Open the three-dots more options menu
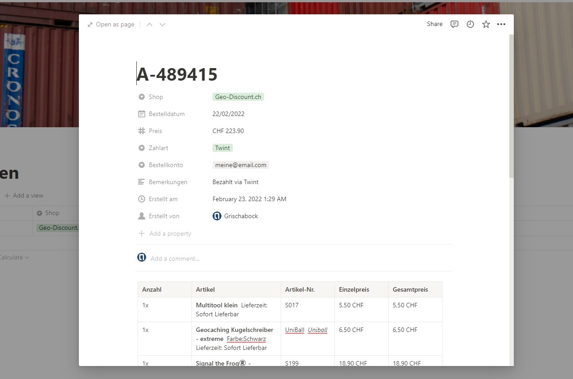The height and width of the screenshot is (379, 573). [501, 24]
